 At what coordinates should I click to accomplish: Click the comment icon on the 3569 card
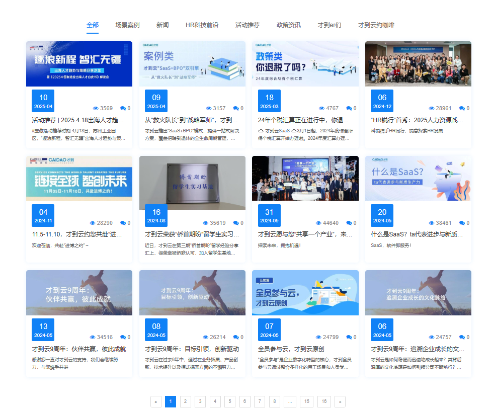[123, 109]
